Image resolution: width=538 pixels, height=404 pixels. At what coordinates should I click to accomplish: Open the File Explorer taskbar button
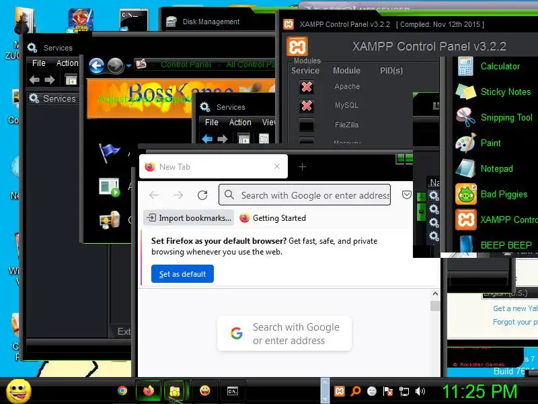pos(175,391)
